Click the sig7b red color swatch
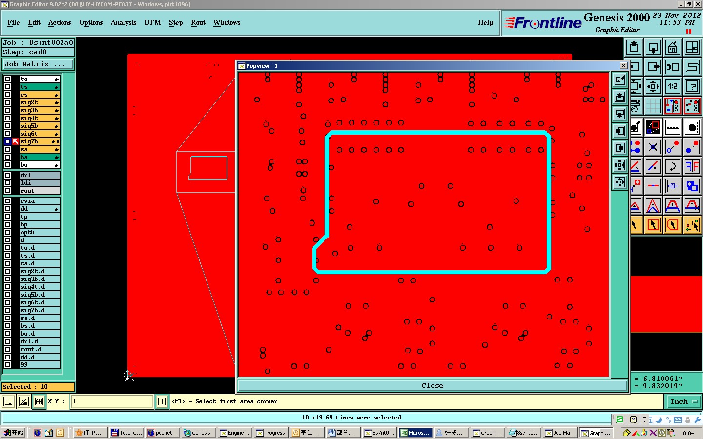The image size is (703, 439). [x=16, y=141]
